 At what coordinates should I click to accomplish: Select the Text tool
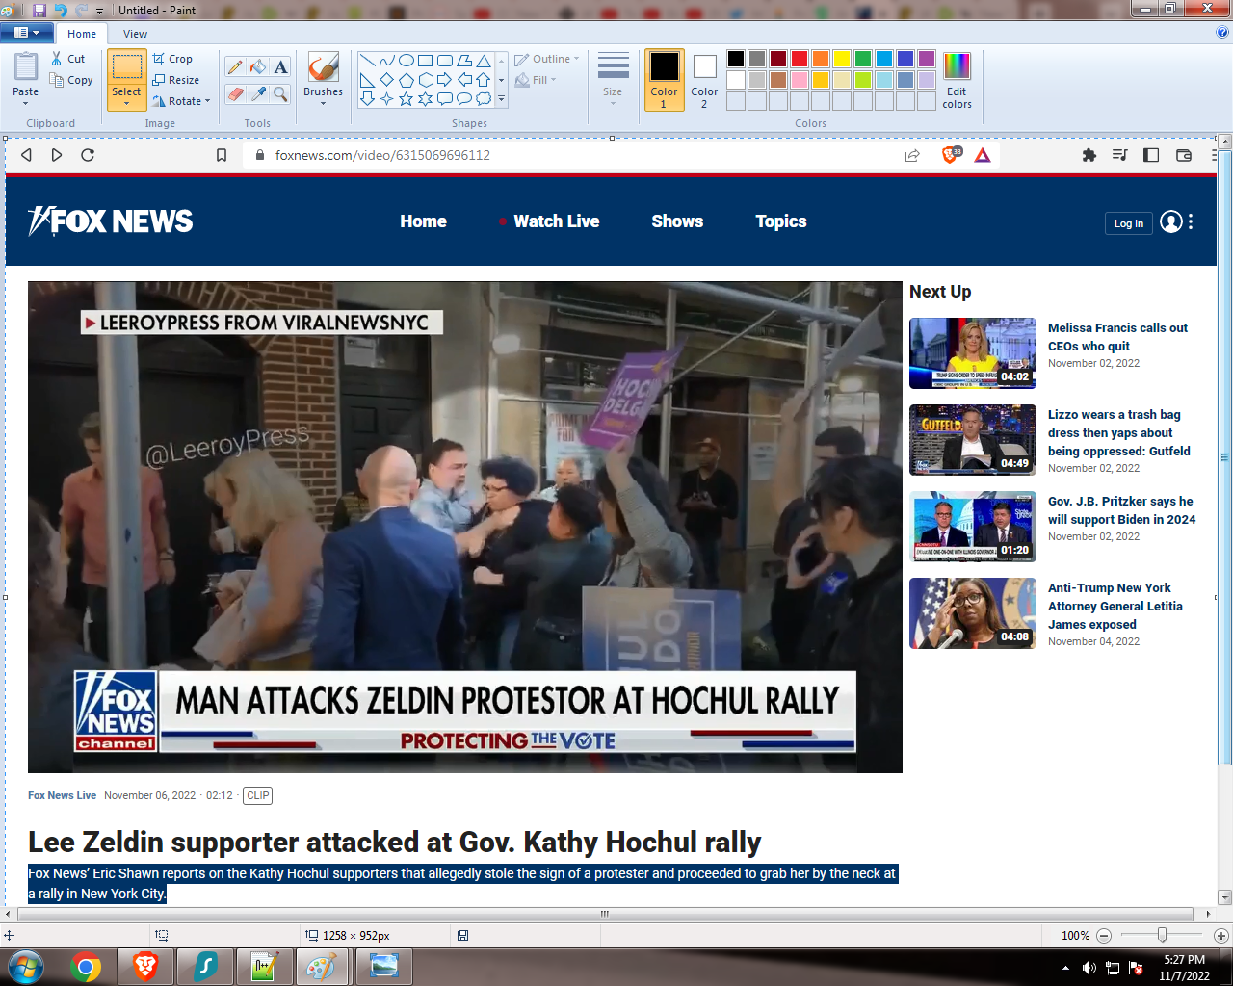click(x=280, y=66)
